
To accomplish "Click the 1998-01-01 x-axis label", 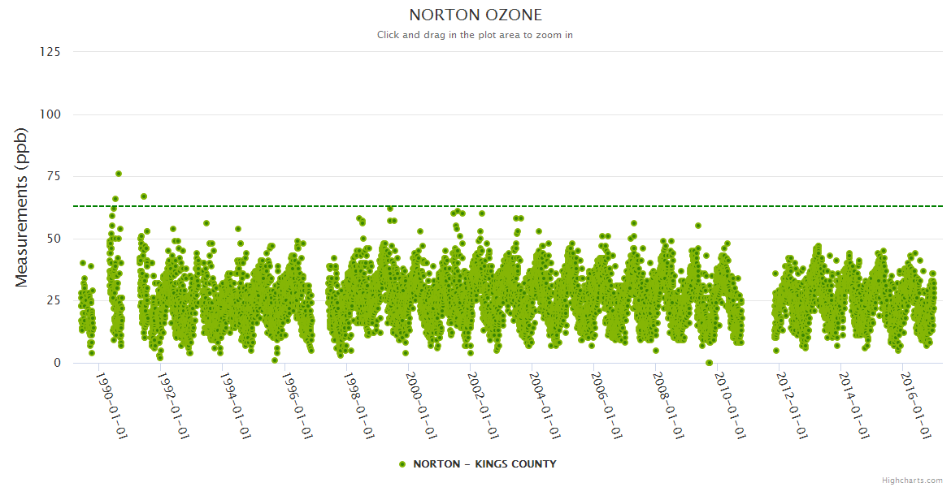I will [x=361, y=405].
